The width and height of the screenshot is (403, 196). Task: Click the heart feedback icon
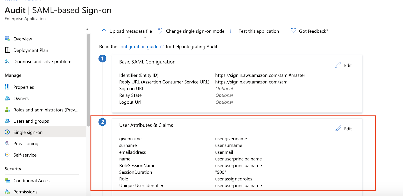(293, 31)
